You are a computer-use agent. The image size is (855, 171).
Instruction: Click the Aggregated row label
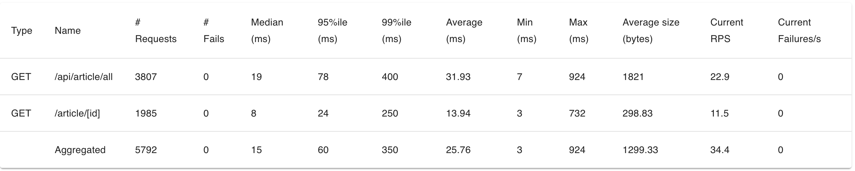tap(80, 150)
